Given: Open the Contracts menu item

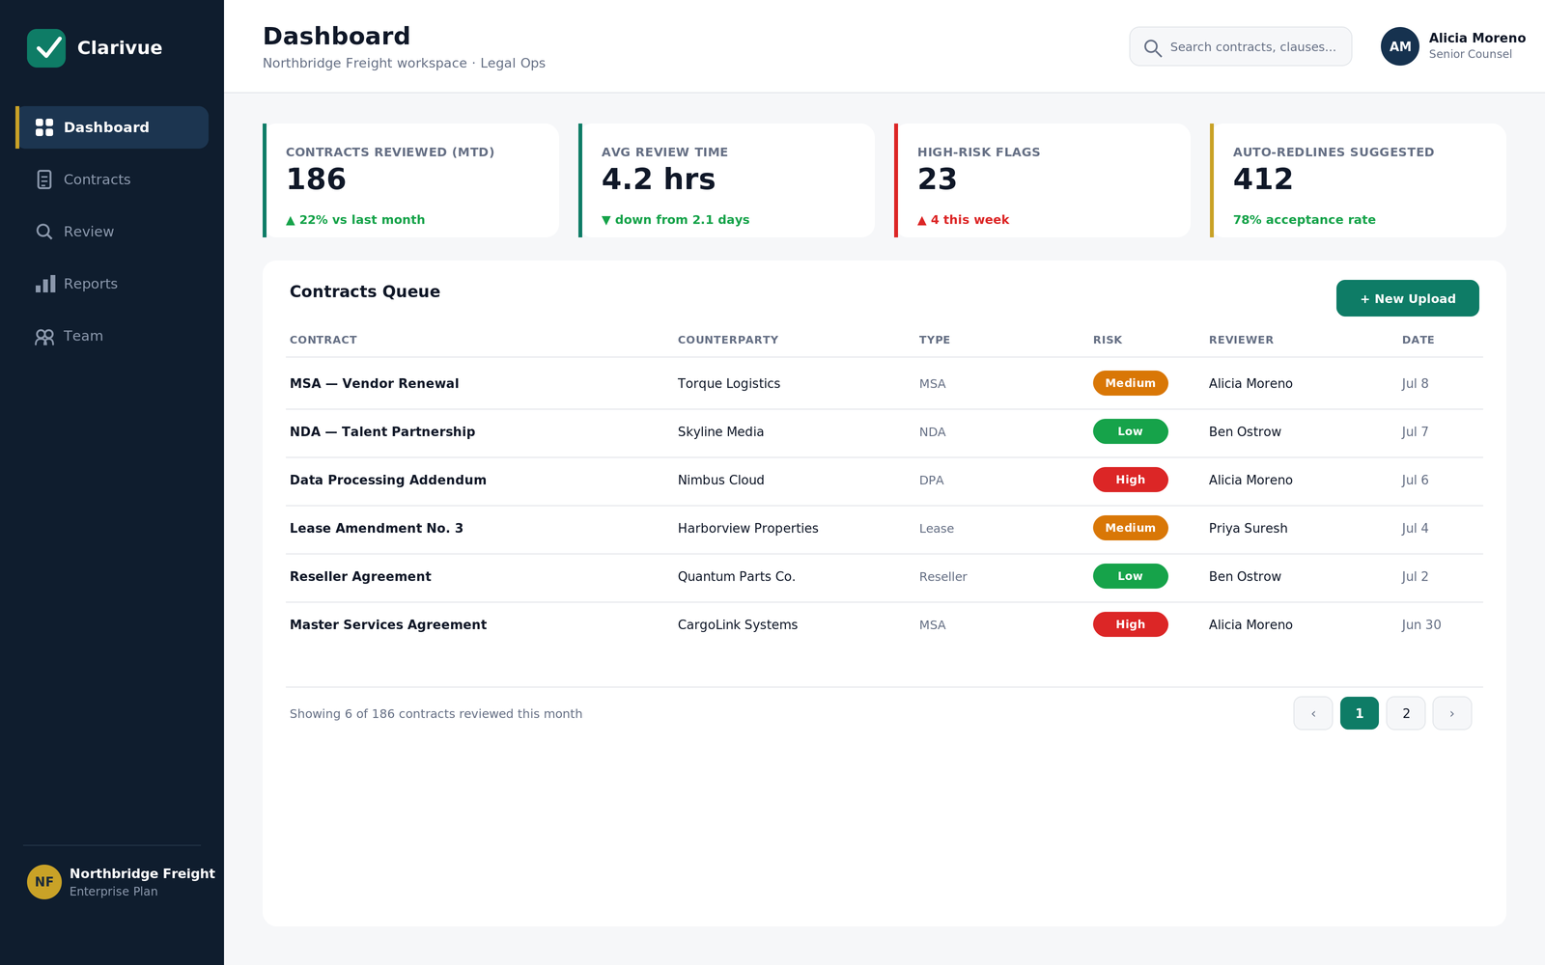Looking at the screenshot, I should (x=112, y=179).
